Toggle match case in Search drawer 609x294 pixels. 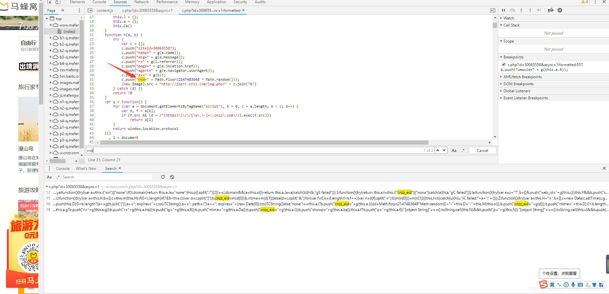pyautogui.click(x=49, y=177)
